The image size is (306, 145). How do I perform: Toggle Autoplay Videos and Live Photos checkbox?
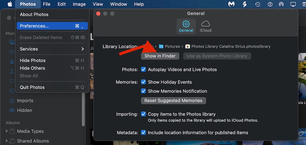pos(144,69)
